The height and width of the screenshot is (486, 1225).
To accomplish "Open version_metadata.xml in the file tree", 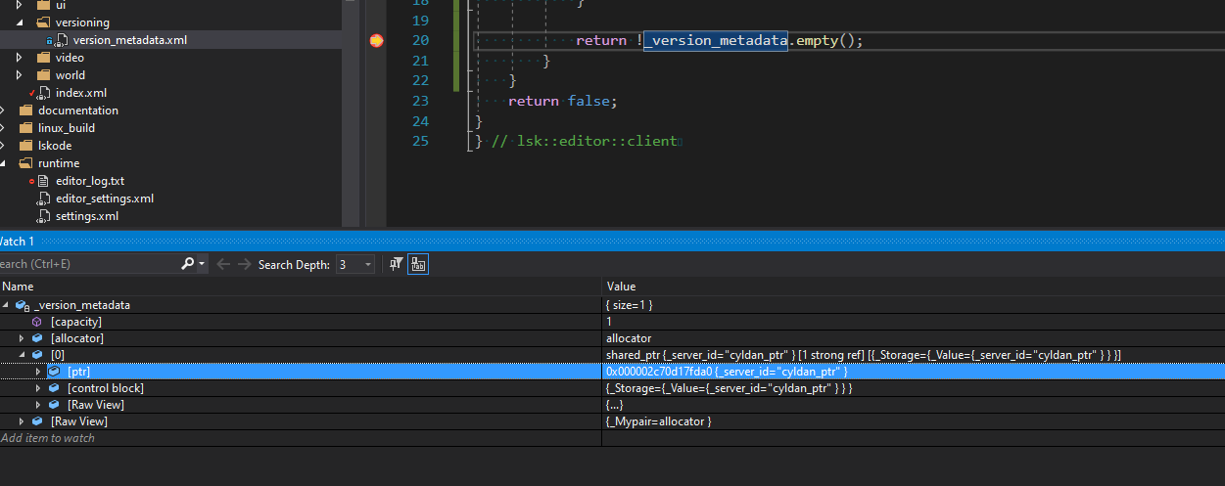I will [x=129, y=40].
